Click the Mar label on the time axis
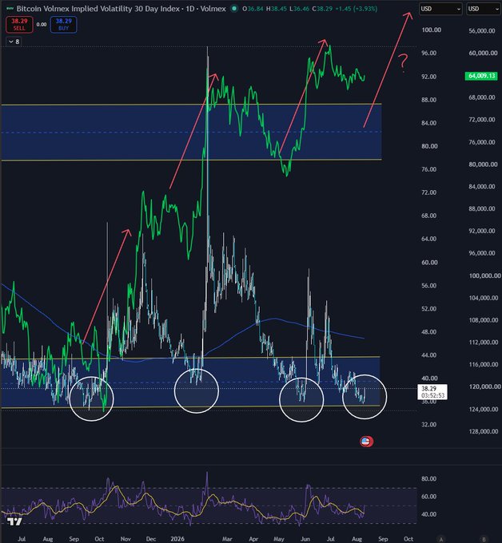Viewport: 502px width, 543px height. [227, 539]
